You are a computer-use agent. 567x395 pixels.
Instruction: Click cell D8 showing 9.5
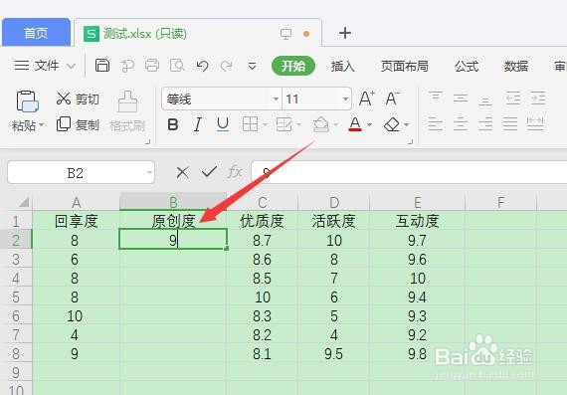[334, 353]
